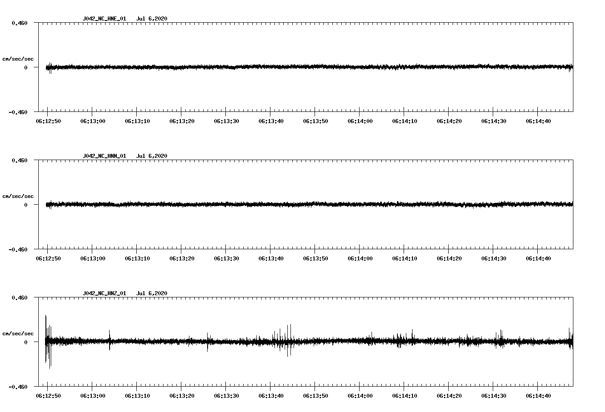Click 06:13:10 time label under HNN plot
This screenshot has height=412, width=605.
tap(137, 259)
